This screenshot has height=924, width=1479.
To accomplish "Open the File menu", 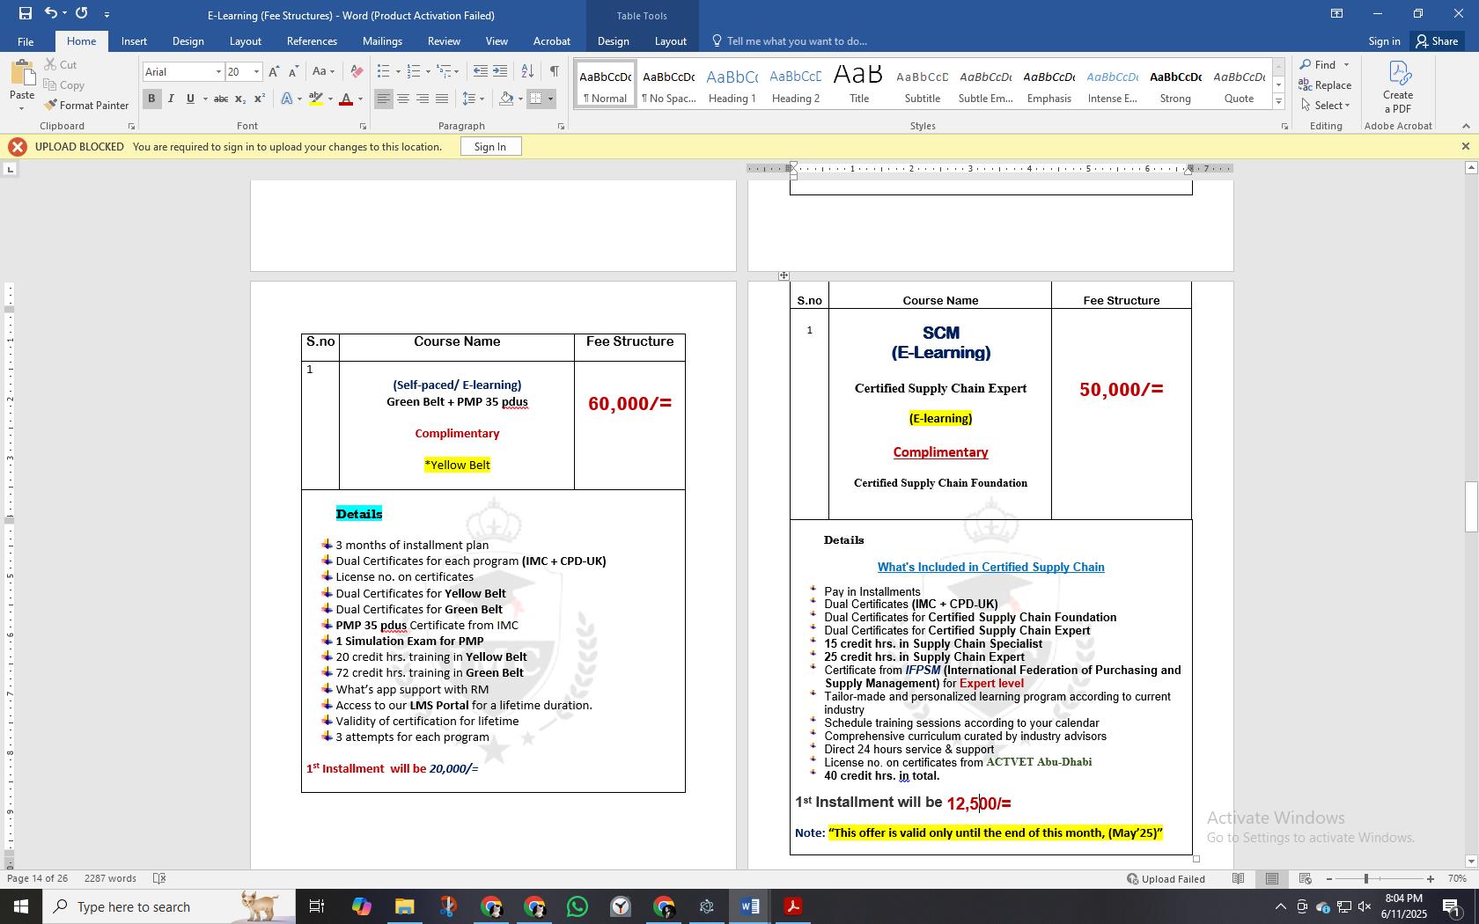I will pos(26,41).
